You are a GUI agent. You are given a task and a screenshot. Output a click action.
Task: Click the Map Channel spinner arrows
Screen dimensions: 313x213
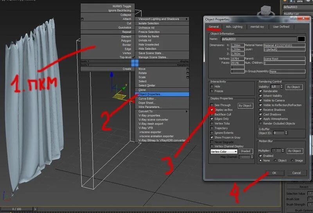(252, 157)
